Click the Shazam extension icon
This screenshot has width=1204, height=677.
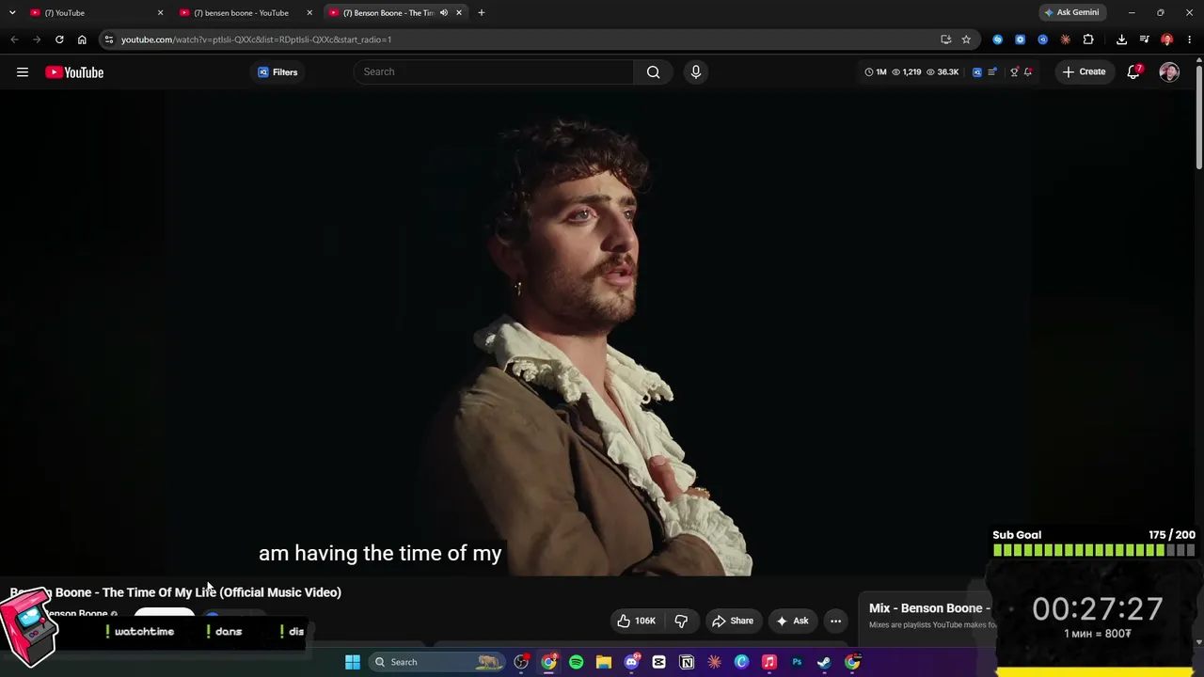pyautogui.click(x=998, y=39)
